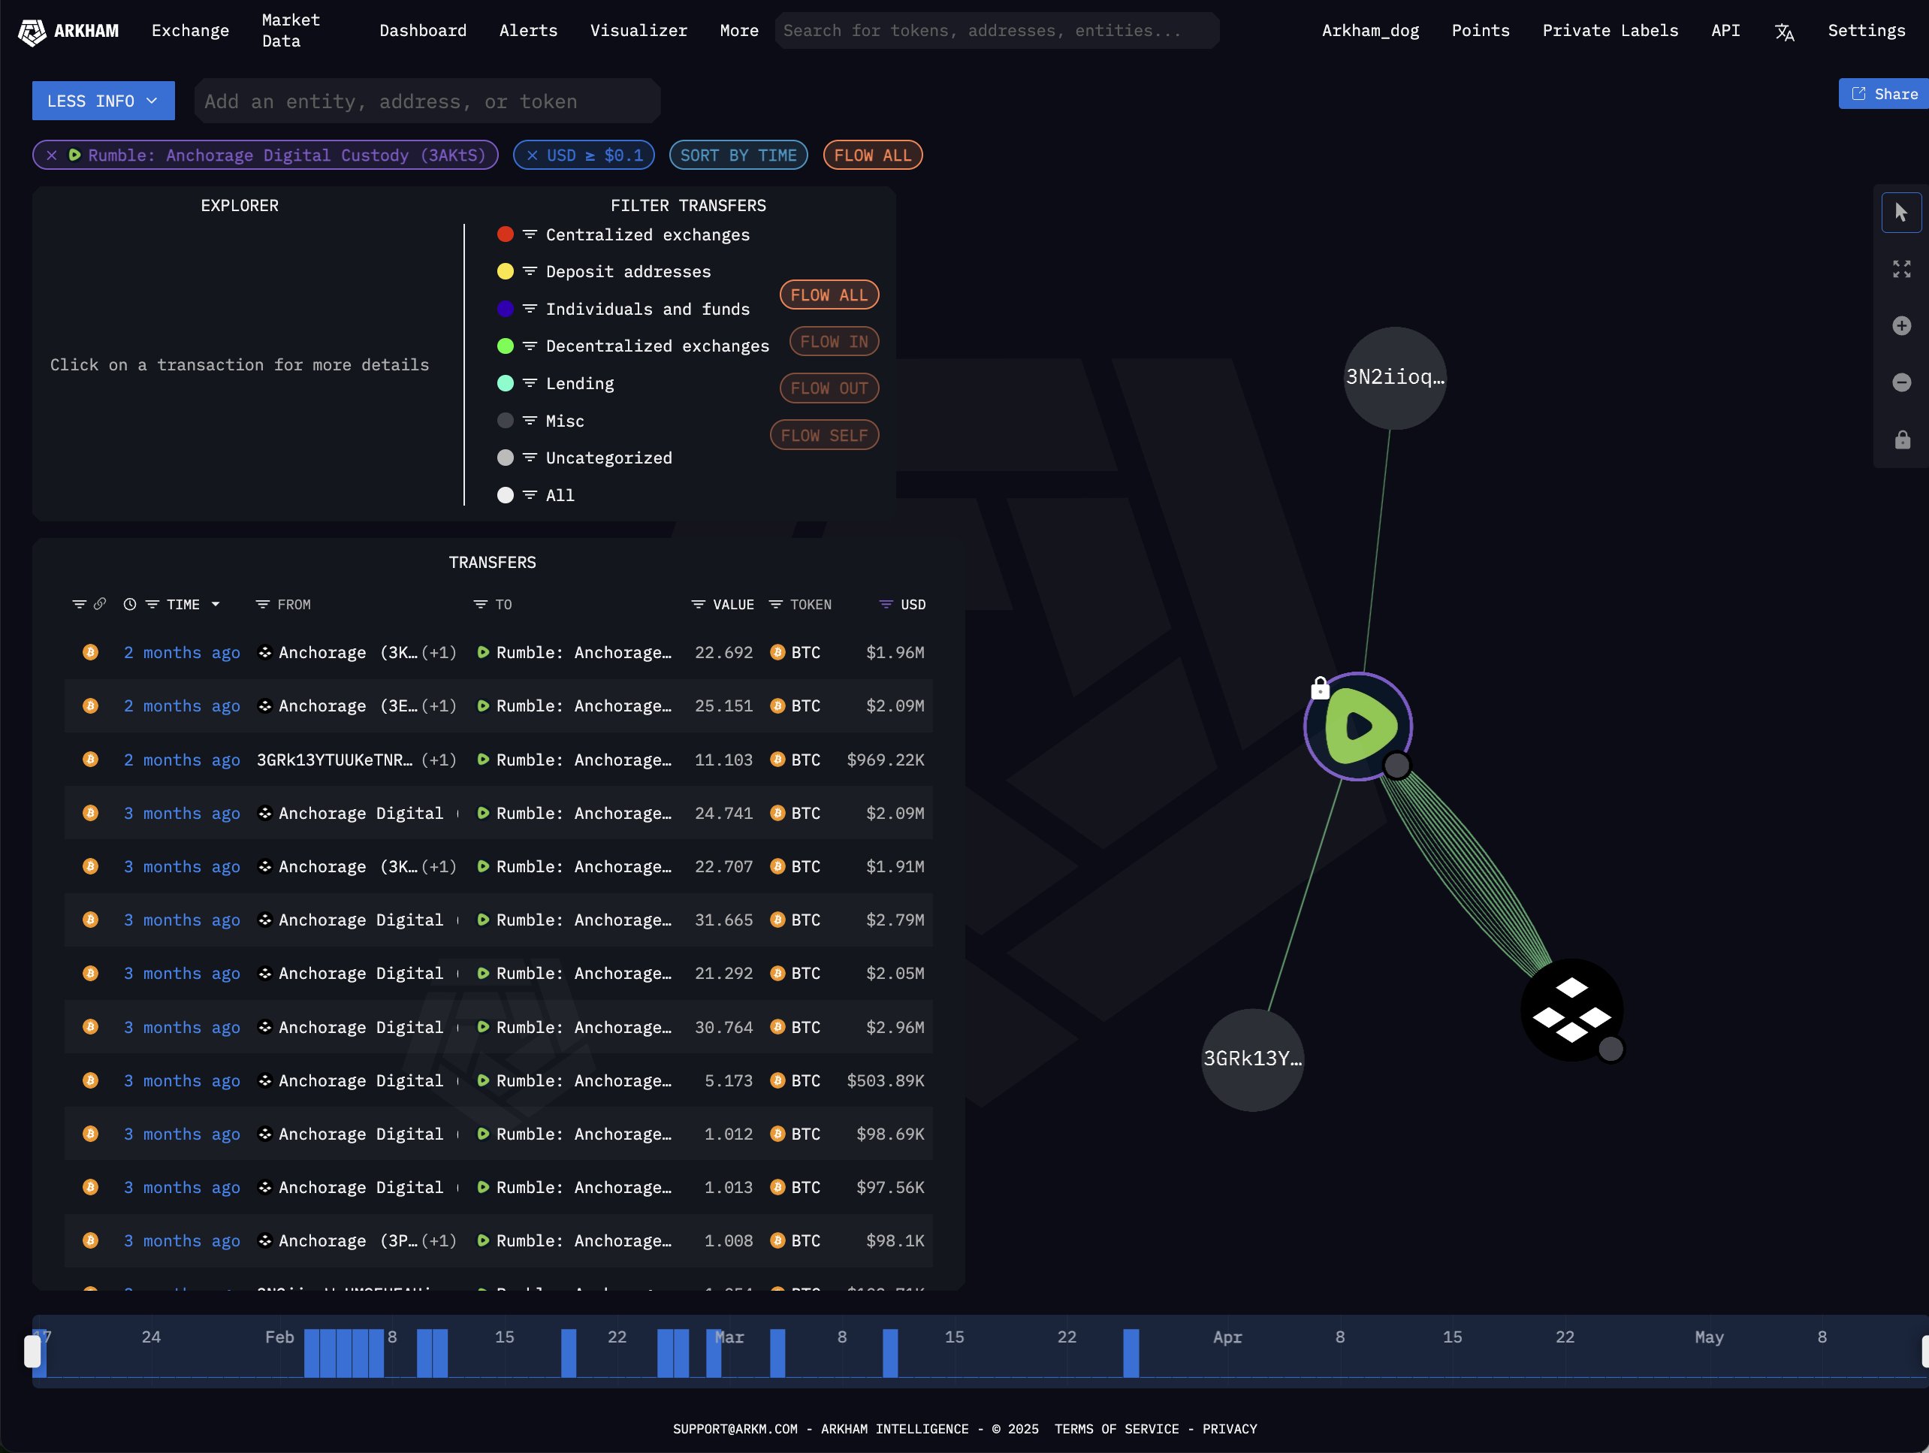Remove the USD ≥ $0.1 filter
1929x1453 pixels.
click(x=532, y=156)
